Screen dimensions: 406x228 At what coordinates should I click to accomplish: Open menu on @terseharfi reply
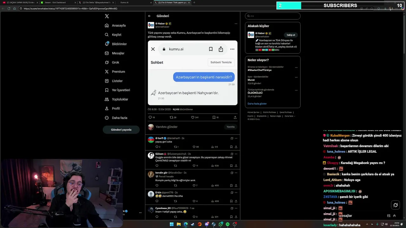[x=236, y=138]
